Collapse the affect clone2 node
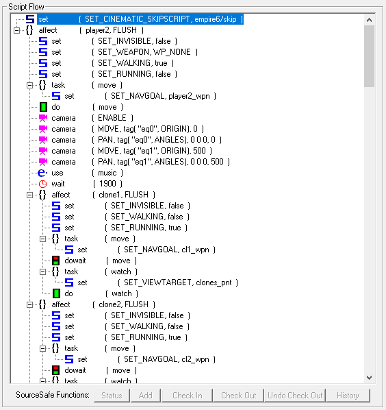This screenshot has height=410, width=386. [x=29, y=304]
